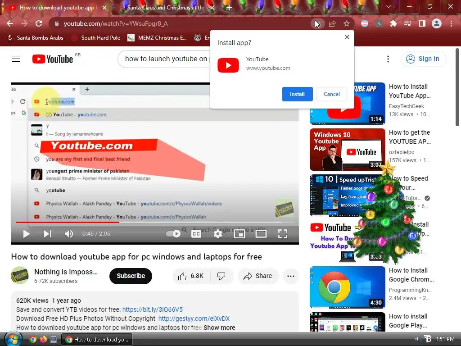Open Windows 10 Youtube App video thumbnail
The width and height of the screenshot is (461, 346).
[x=347, y=150]
